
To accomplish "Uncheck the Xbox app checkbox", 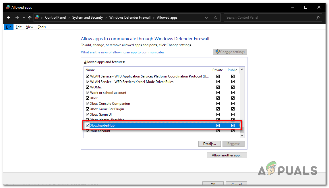I will 88,98.
